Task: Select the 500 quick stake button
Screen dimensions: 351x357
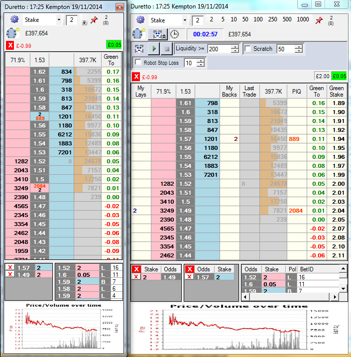Action: (x=287, y=19)
